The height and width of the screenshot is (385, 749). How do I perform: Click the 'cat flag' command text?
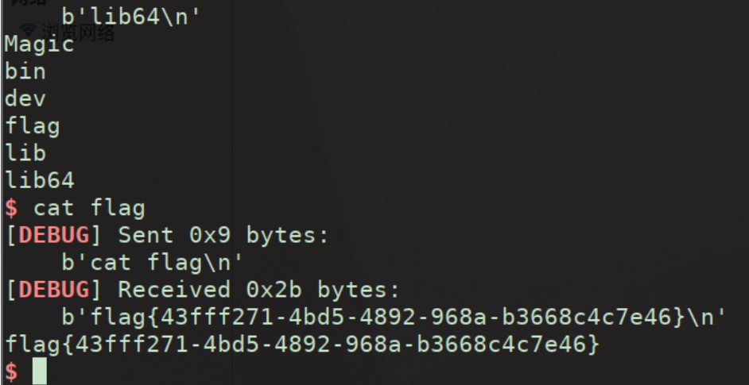click(x=89, y=209)
